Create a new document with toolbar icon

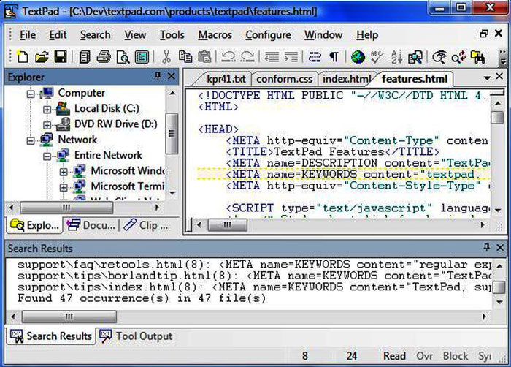tap(22, 57)
